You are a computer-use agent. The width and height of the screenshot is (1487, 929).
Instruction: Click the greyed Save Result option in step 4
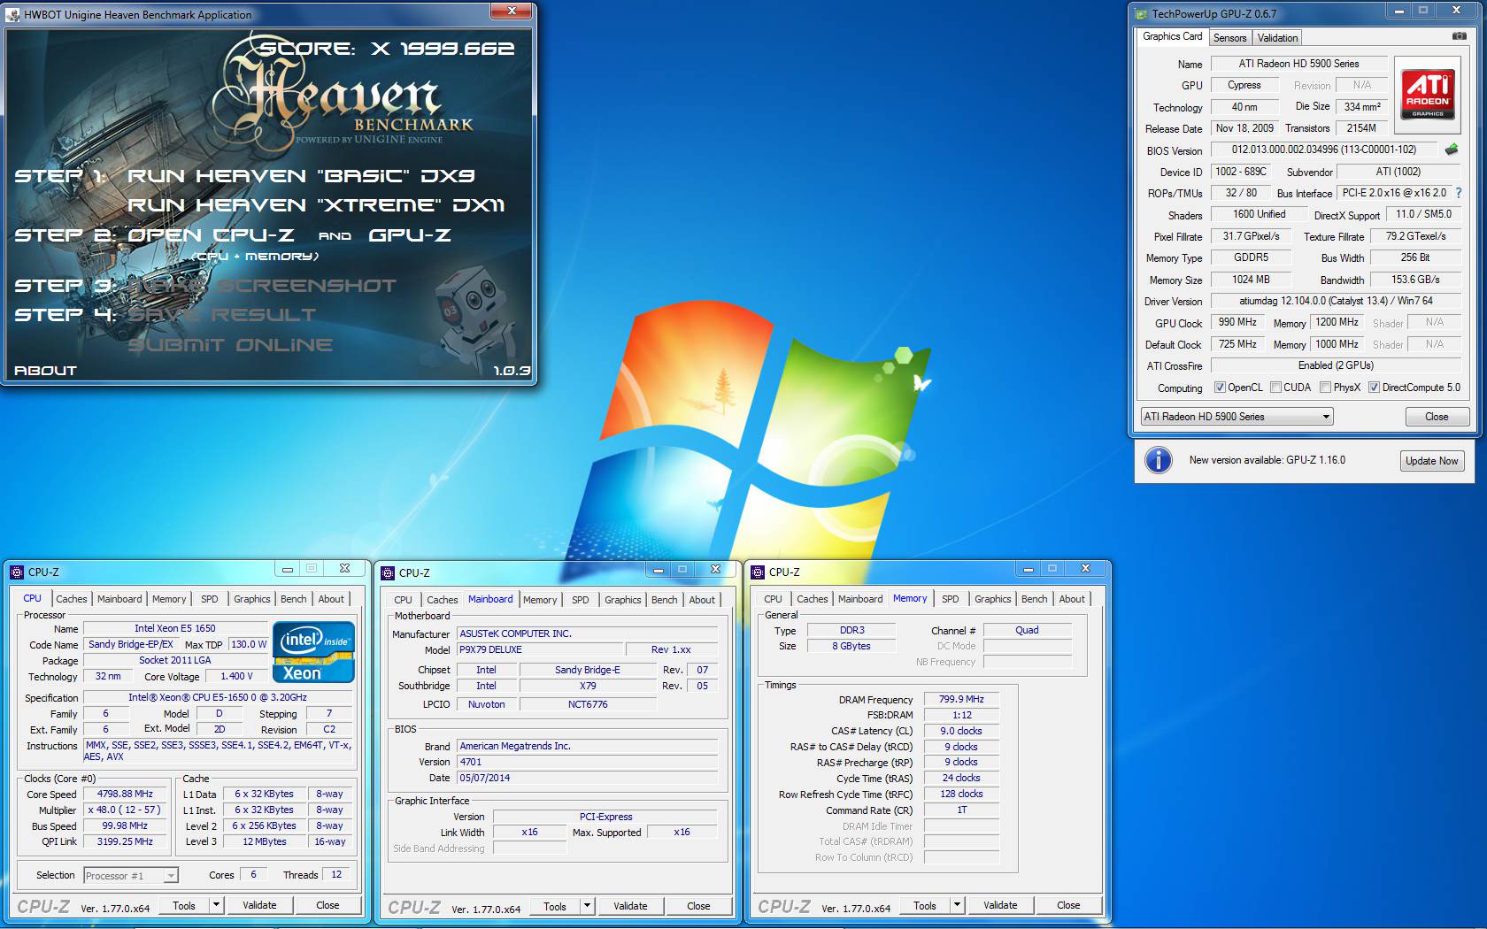pos(222,315)
